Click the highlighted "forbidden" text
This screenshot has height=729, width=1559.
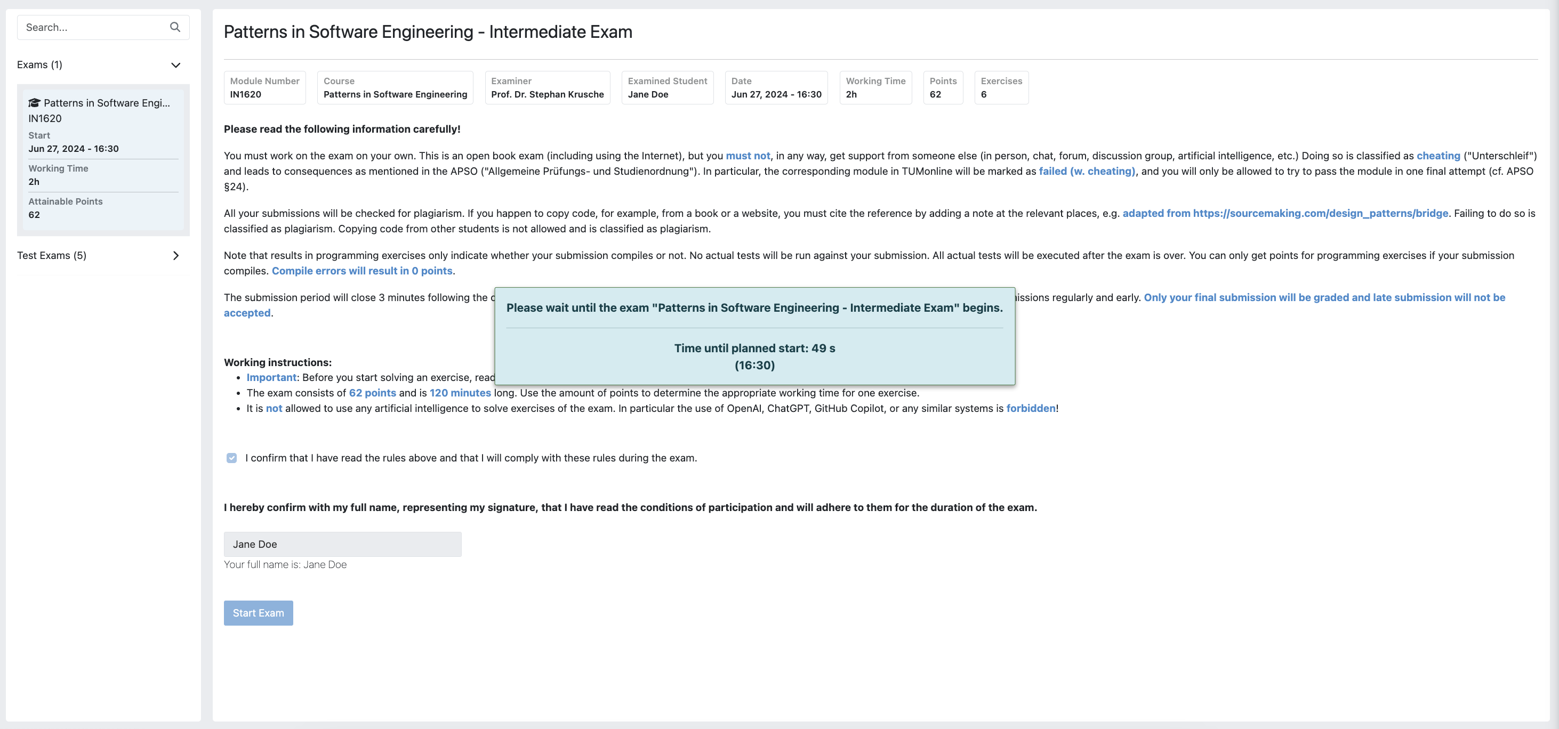pos(1030,408)
